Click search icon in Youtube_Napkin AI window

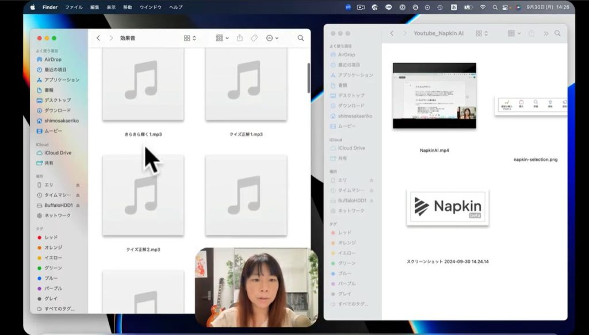coord(557,33)
